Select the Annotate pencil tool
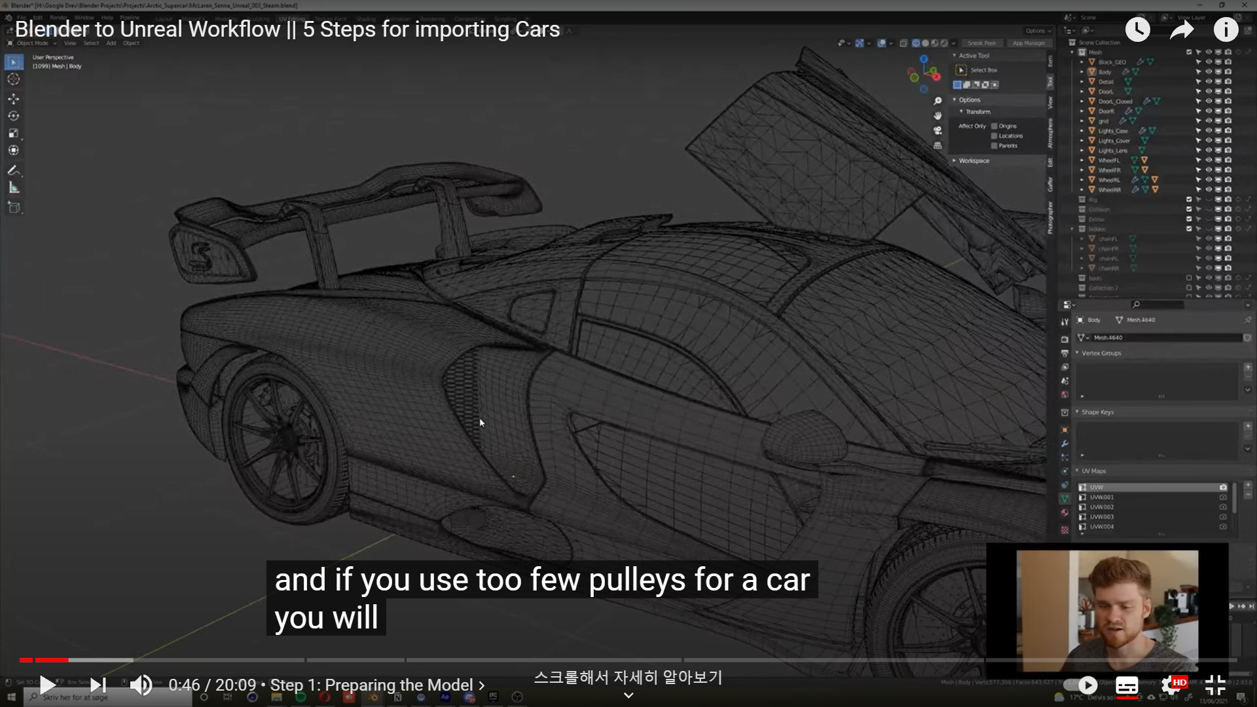 [14, 170]
